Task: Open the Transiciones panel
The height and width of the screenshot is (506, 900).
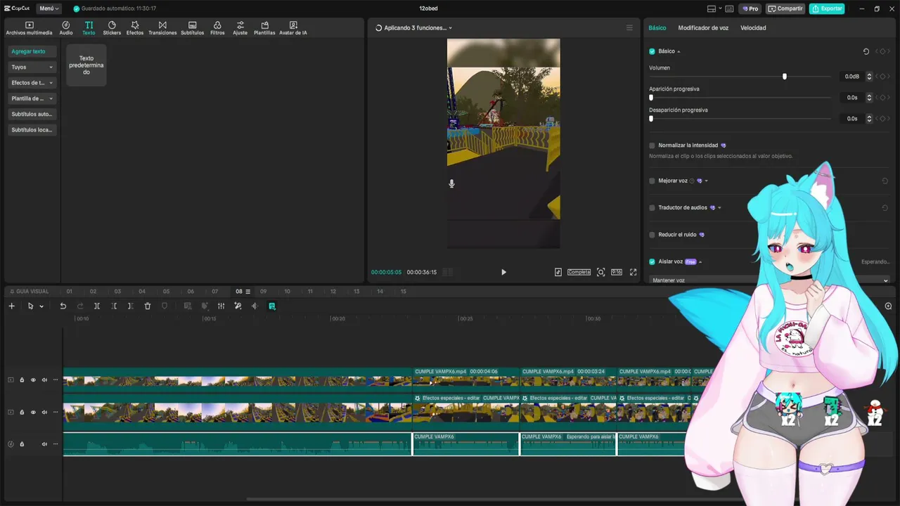Action: pos(162,28)
